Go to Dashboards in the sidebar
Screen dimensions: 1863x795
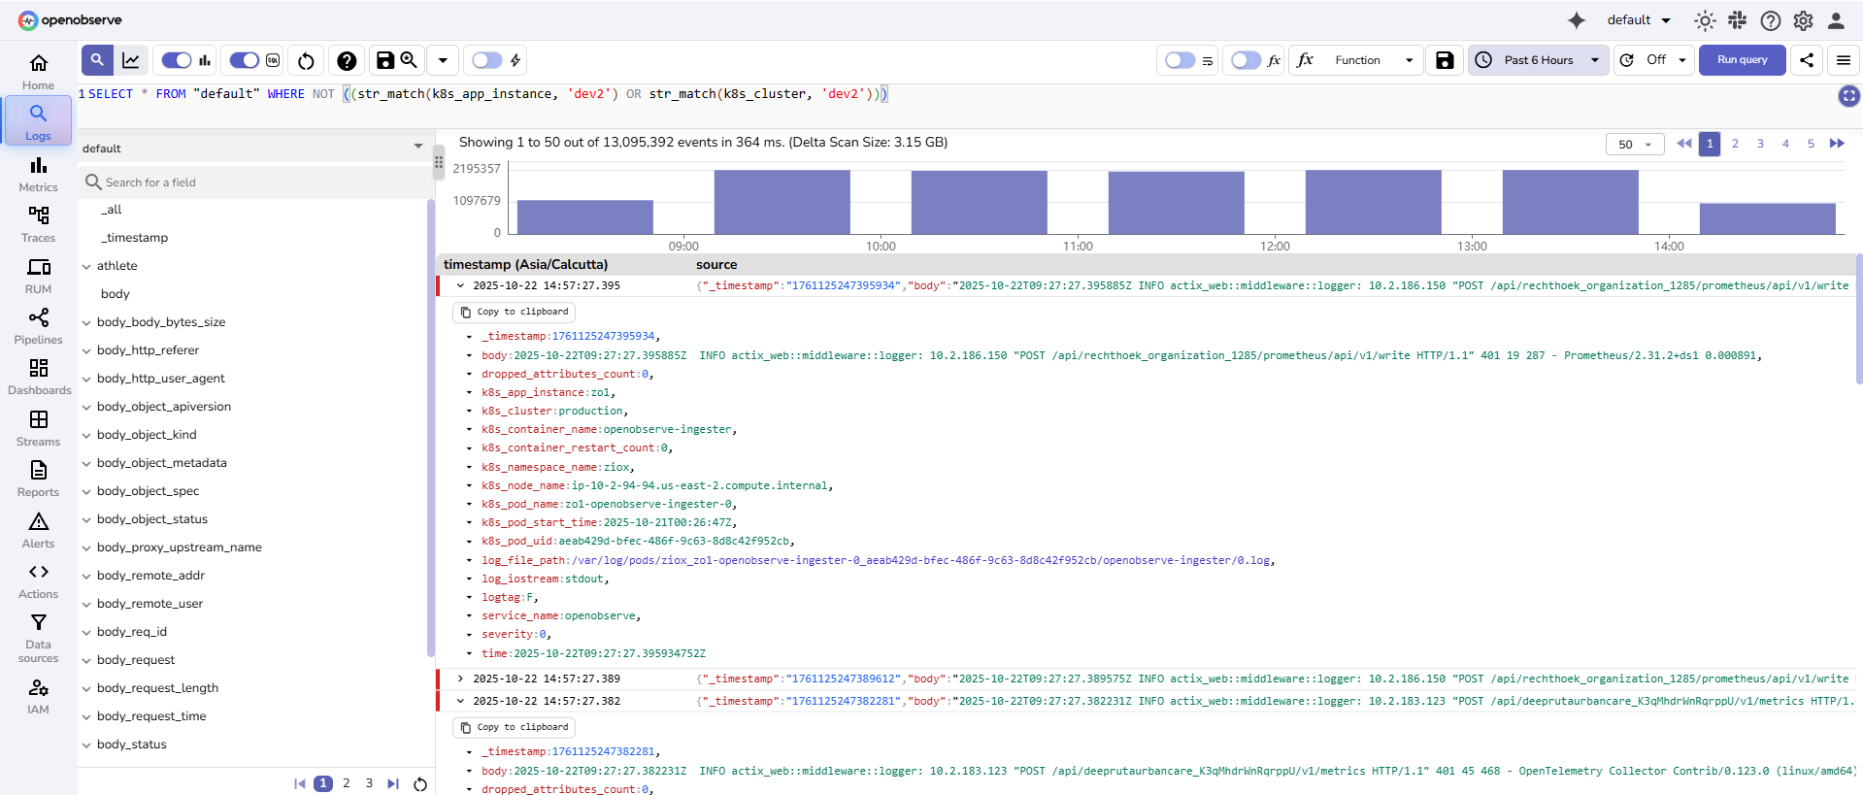tap(39, 377)
